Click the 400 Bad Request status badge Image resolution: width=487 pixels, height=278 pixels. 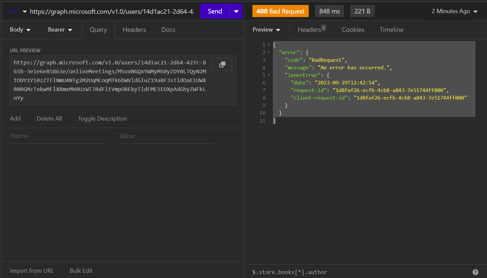[x=280, y=11]
